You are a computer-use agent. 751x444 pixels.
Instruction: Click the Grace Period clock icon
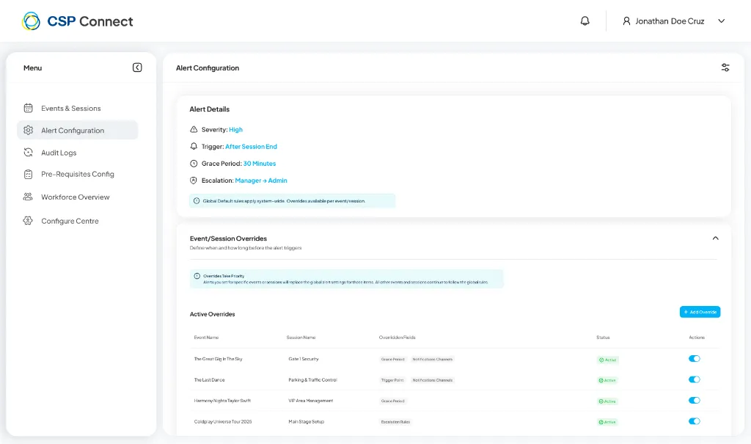coord(194,164)
